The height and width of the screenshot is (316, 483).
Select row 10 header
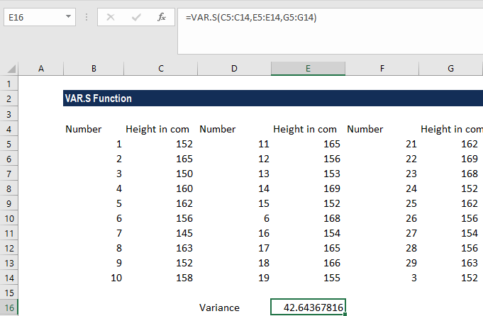point(9,218)
